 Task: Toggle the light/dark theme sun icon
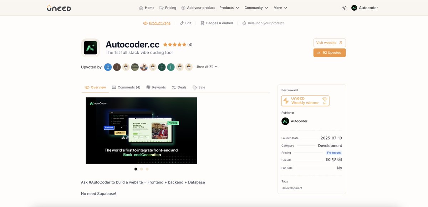[x=344, y=8]
